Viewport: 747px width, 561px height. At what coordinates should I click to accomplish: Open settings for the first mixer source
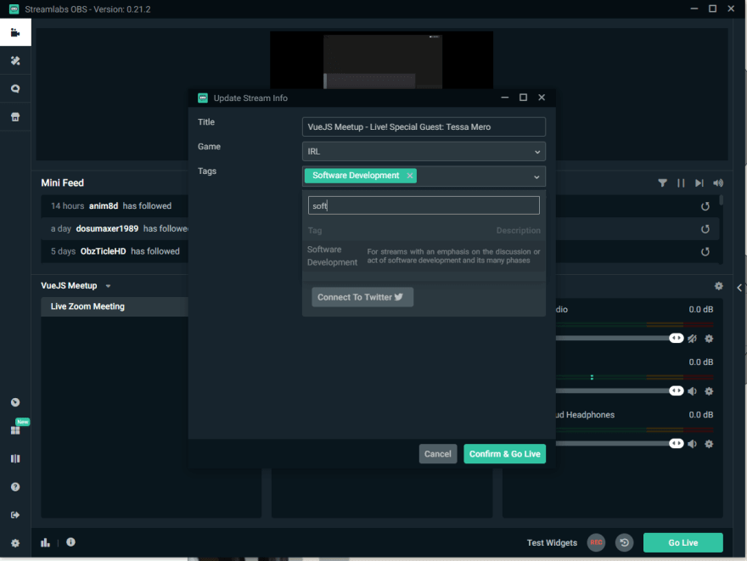pos(709,339)
